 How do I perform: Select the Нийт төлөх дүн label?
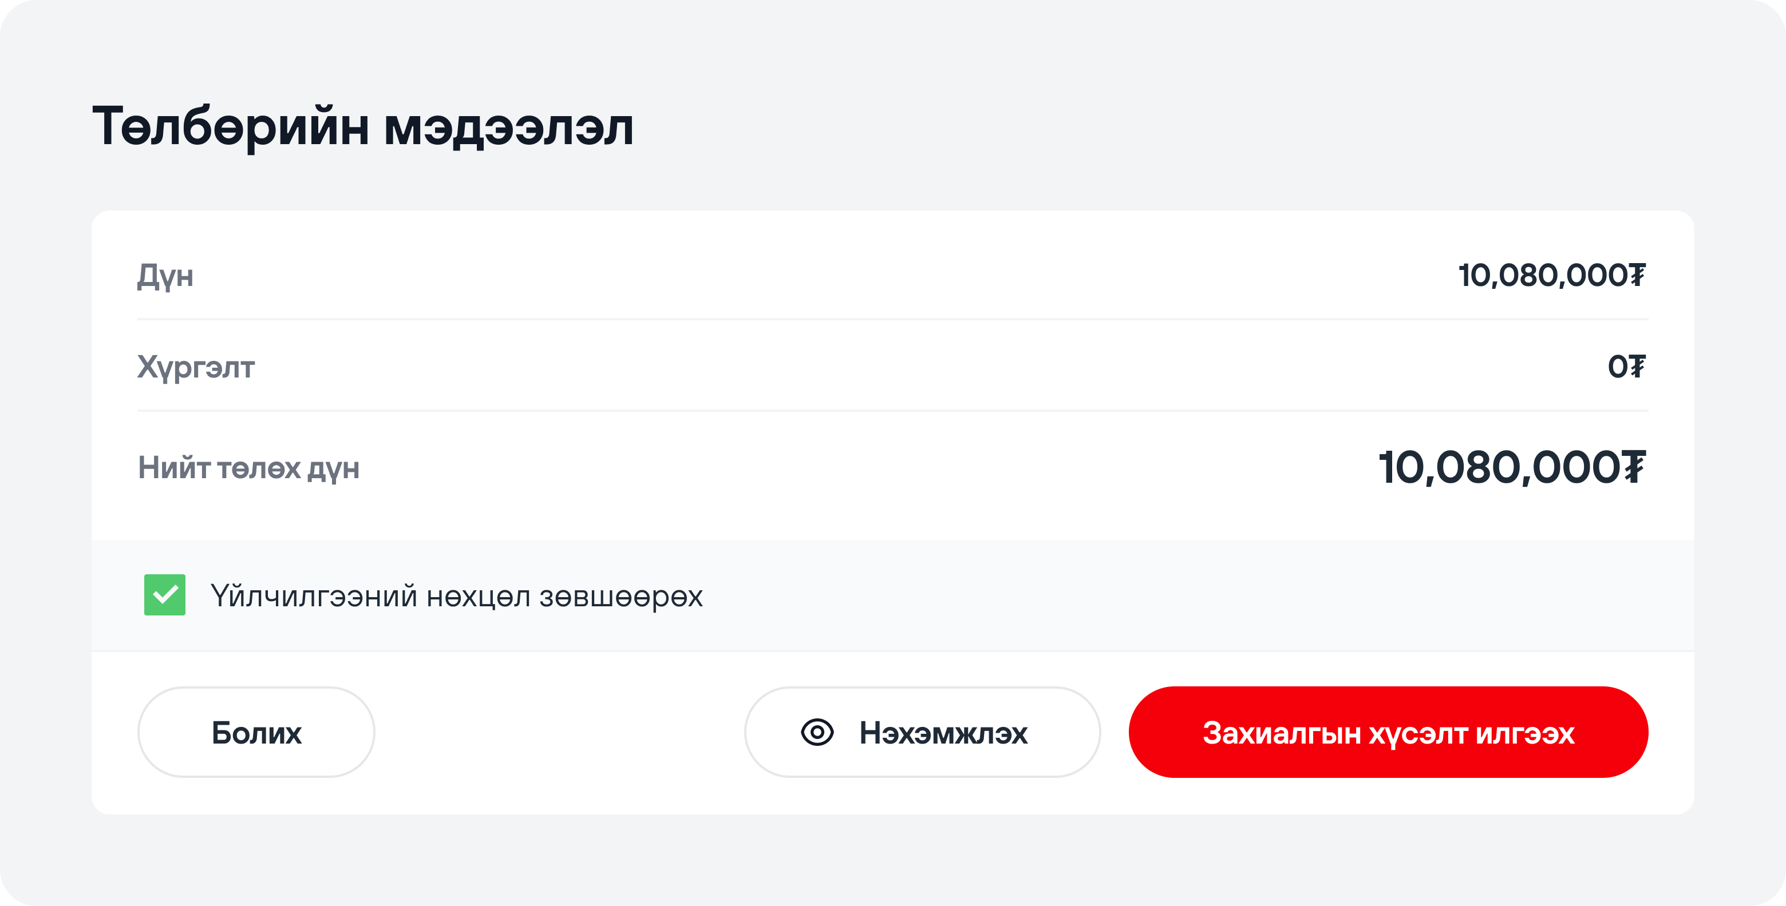(x=249, y=468)
